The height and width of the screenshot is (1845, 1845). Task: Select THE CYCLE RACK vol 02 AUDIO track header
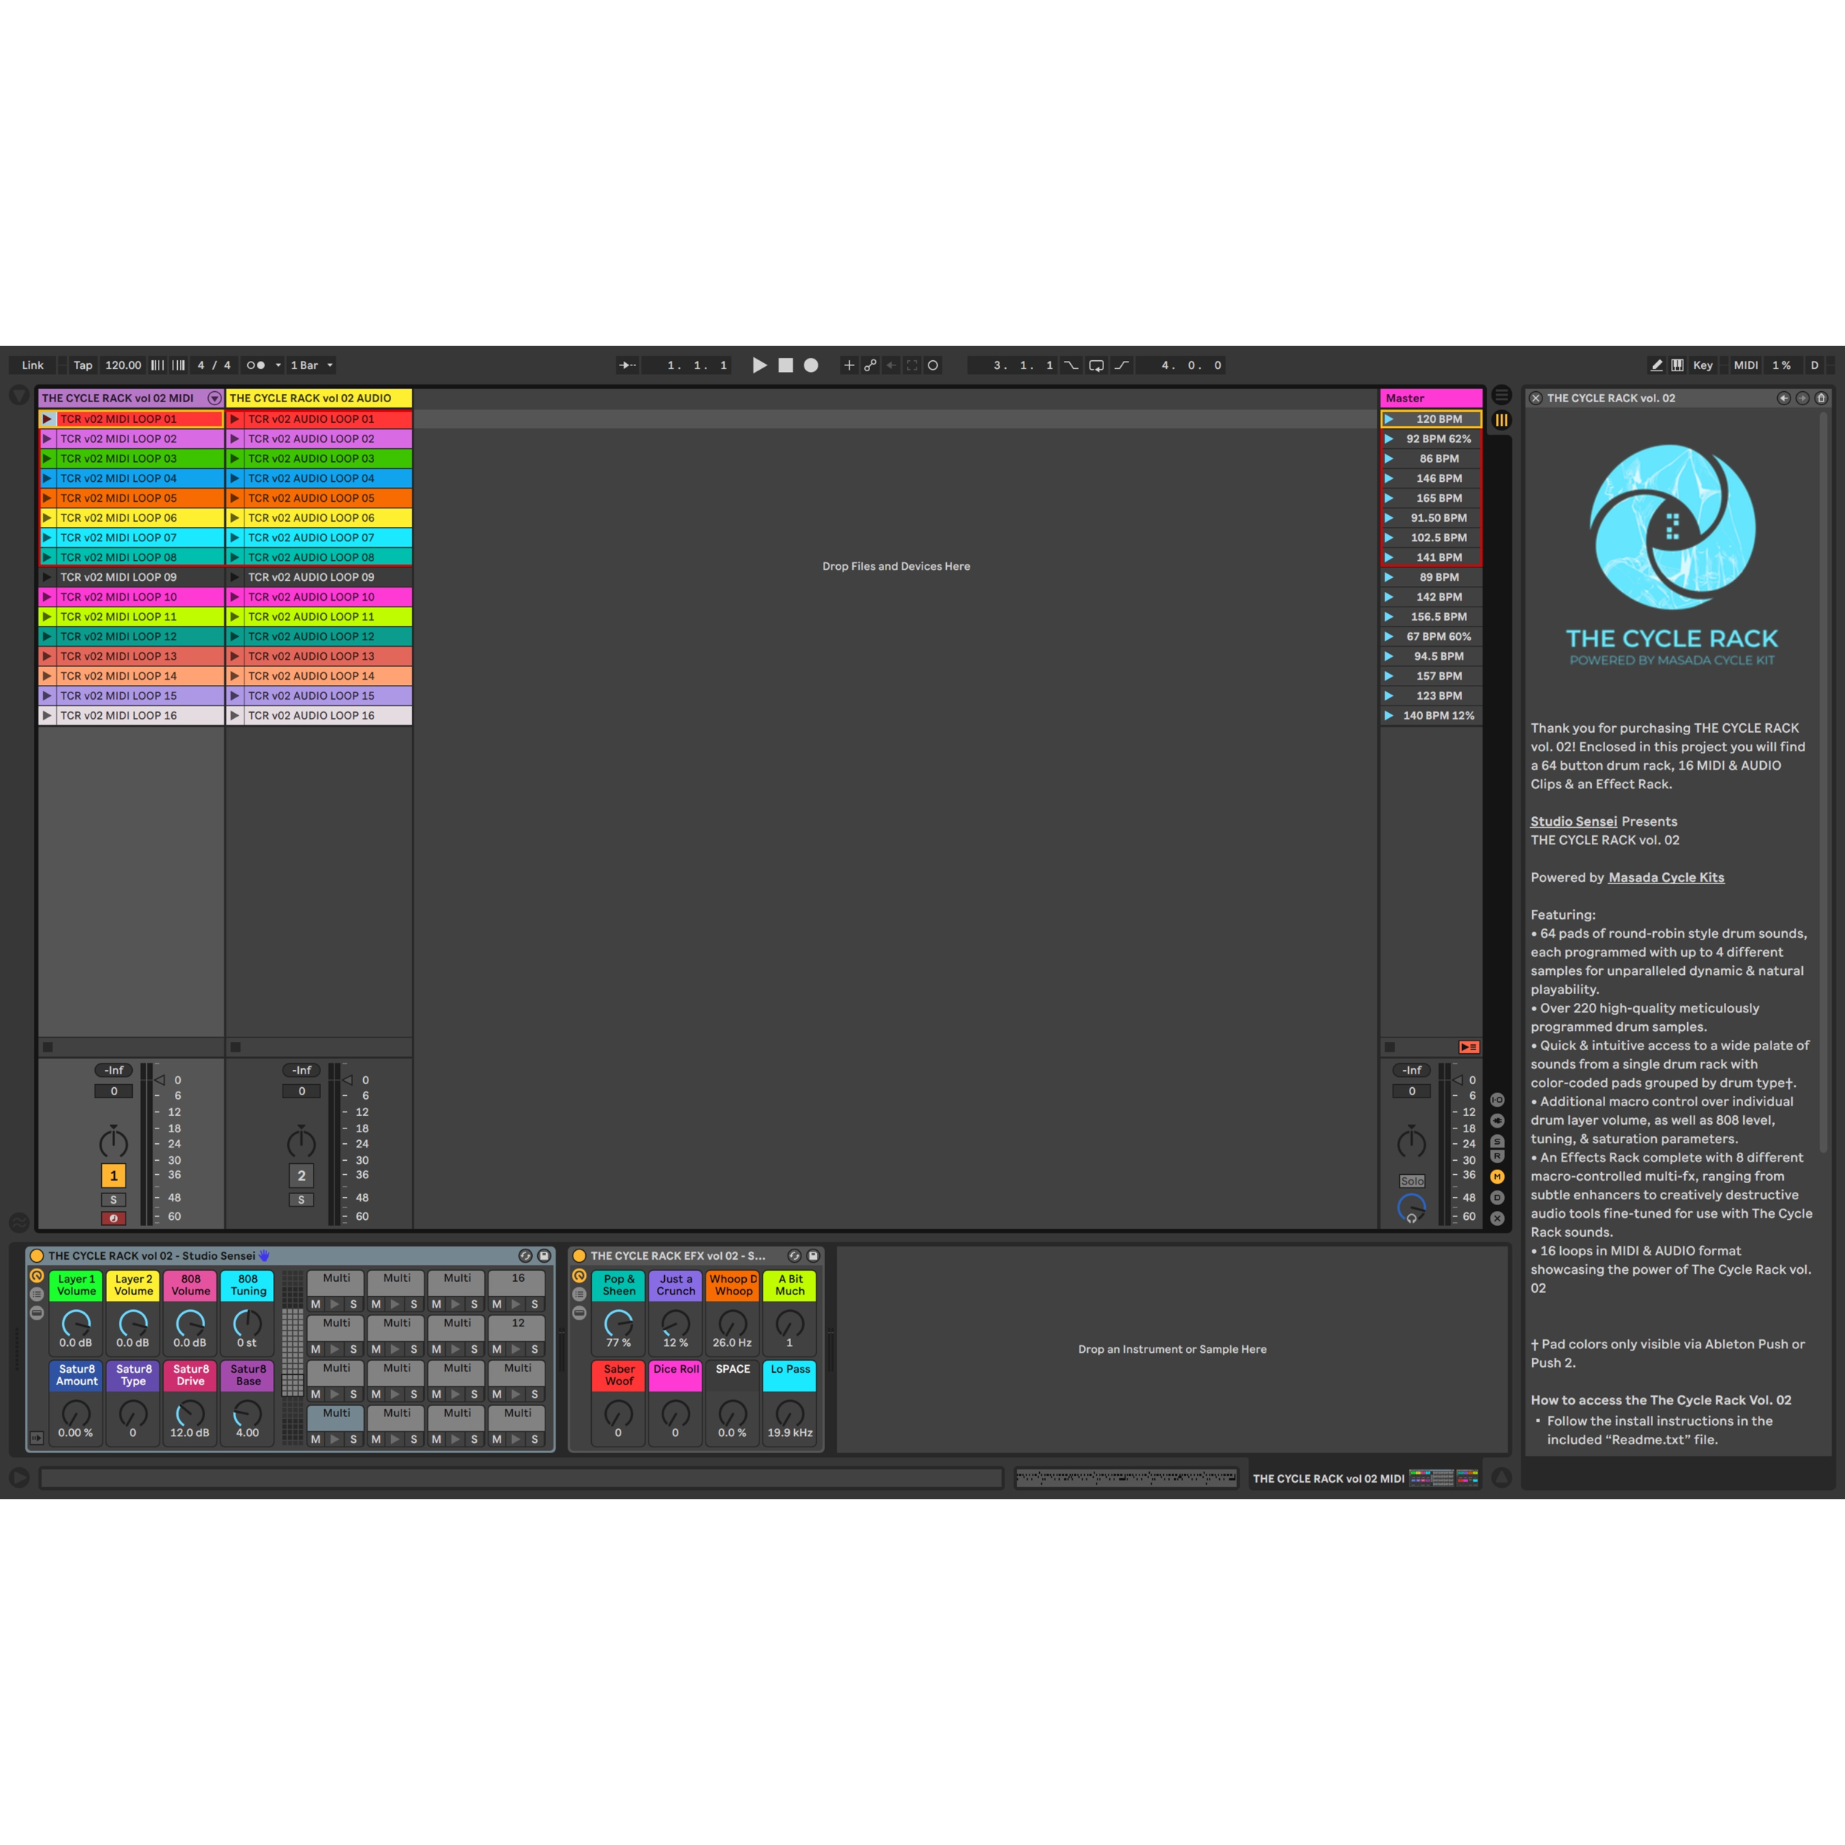pos(319,399)
